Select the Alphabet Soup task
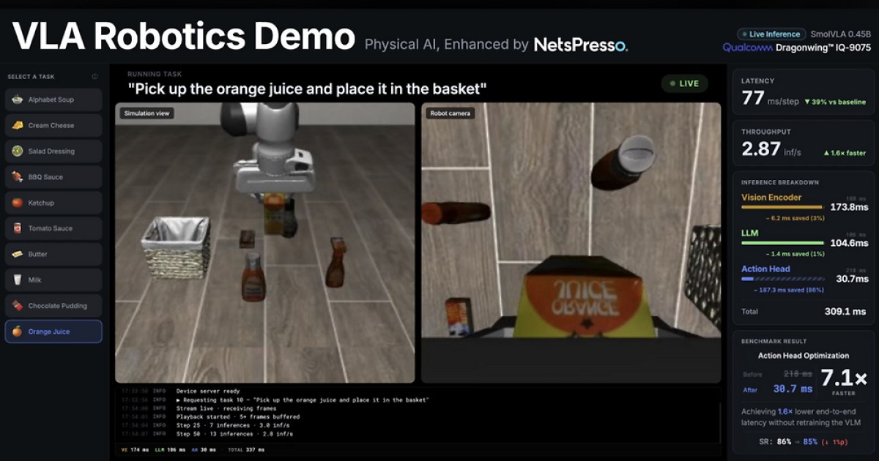Screen dimensions: 879x461 click(53, 100)
